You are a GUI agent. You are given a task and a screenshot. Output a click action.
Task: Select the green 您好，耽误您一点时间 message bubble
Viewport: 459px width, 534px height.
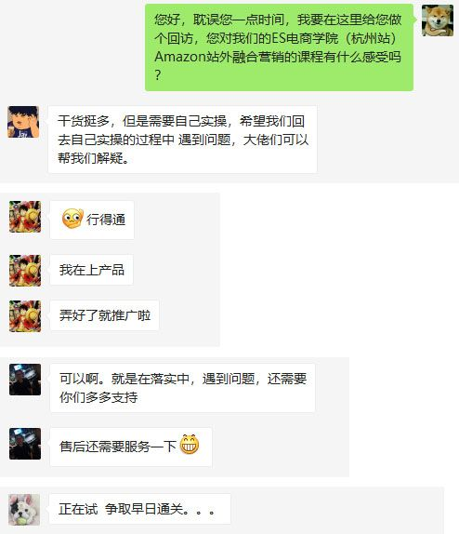pyautogui.click(x=279, y=47)
